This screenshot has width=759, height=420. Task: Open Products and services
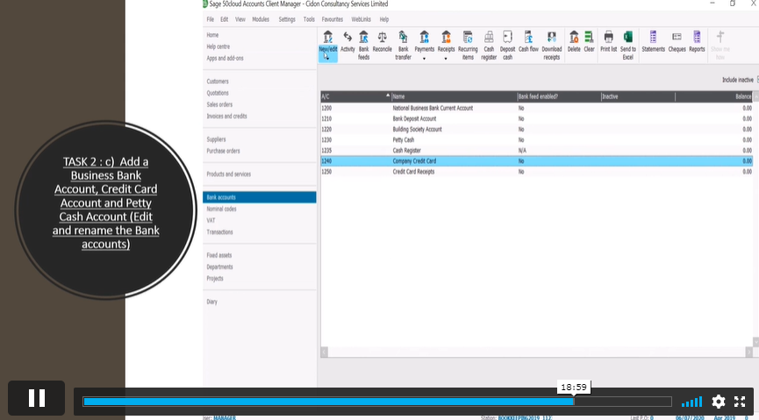(228, 174)
